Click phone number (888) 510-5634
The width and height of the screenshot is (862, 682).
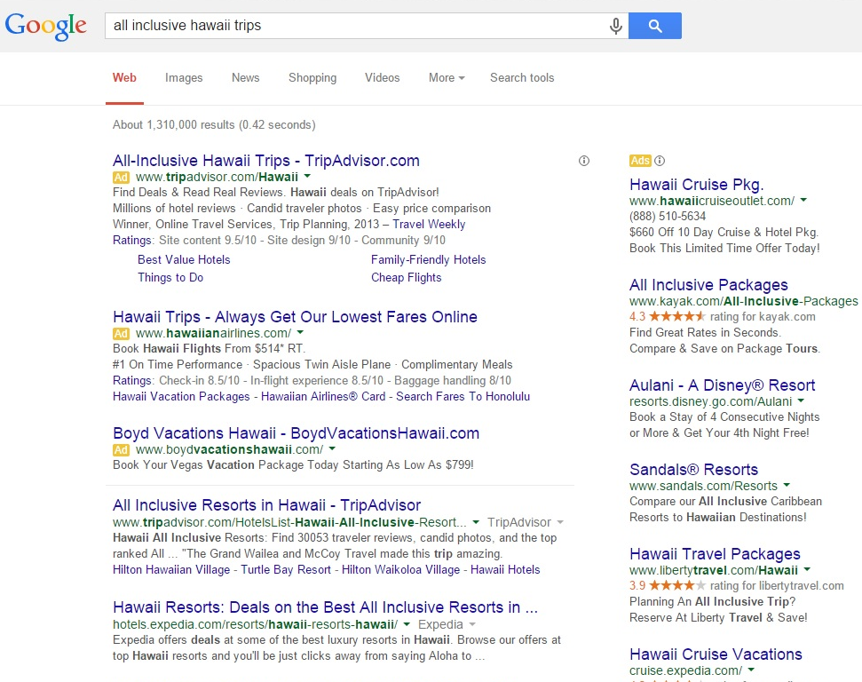(668, 216)
